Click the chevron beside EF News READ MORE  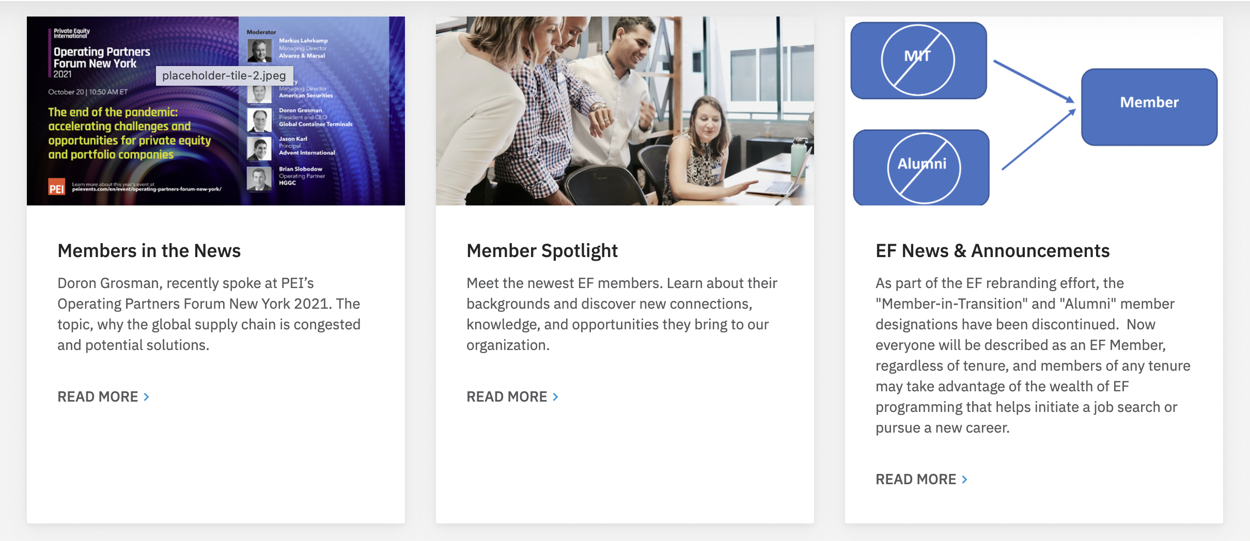[x=965, y=480]
